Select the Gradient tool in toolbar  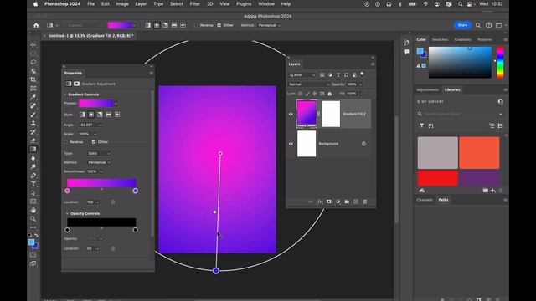click(33, 149)
